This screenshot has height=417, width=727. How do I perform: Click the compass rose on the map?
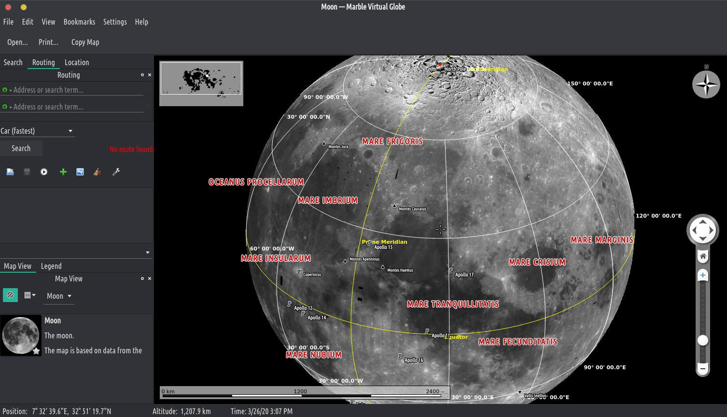click(706, 84)
